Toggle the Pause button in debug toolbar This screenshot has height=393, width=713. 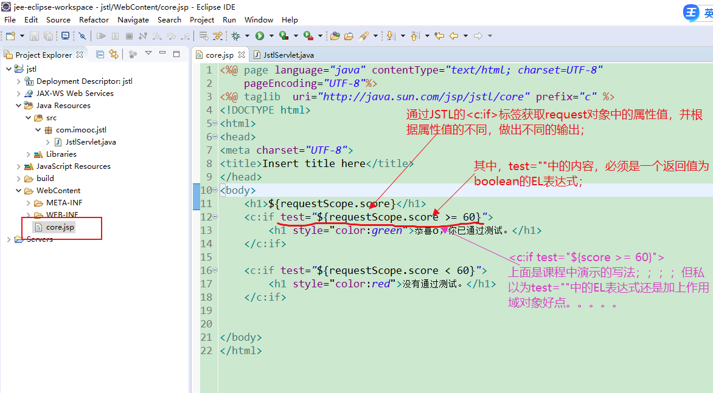(114, 35)
